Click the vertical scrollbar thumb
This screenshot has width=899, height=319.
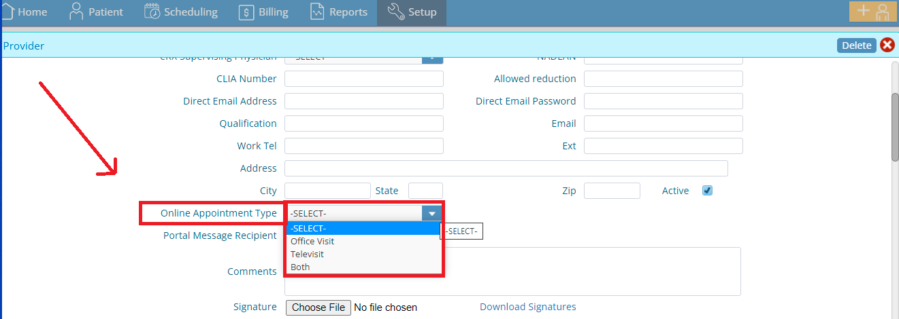point(895,126)
